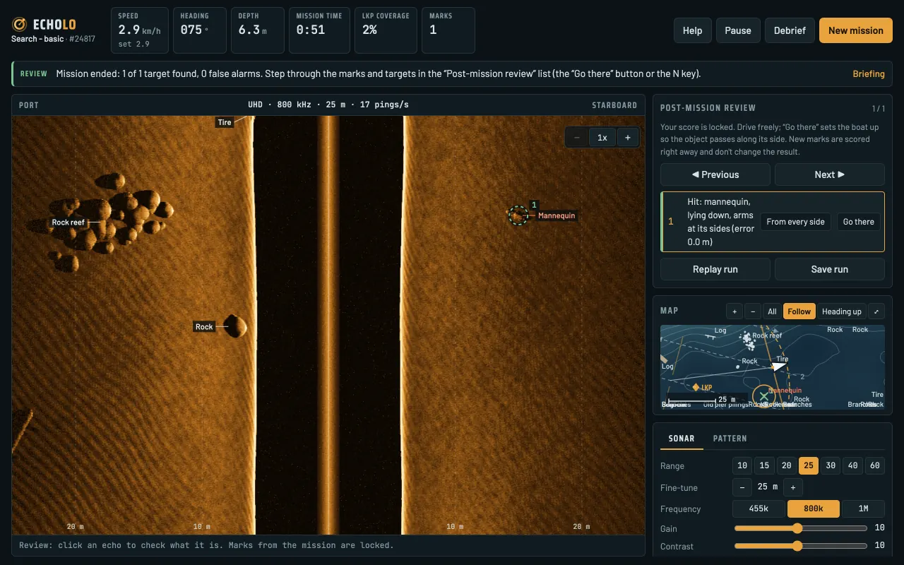This screenshot has height=565, width=904.
Task: Click the Tire label on the sonar view
Action: [x=225, y=122]
